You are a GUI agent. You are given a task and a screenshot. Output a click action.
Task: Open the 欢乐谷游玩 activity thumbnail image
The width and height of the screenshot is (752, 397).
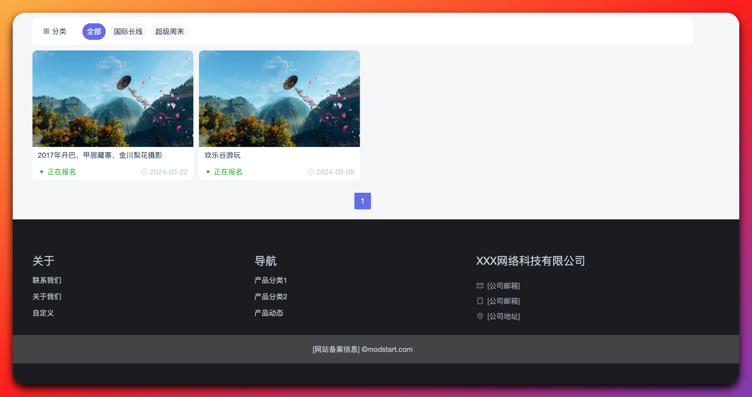[279, 99]
